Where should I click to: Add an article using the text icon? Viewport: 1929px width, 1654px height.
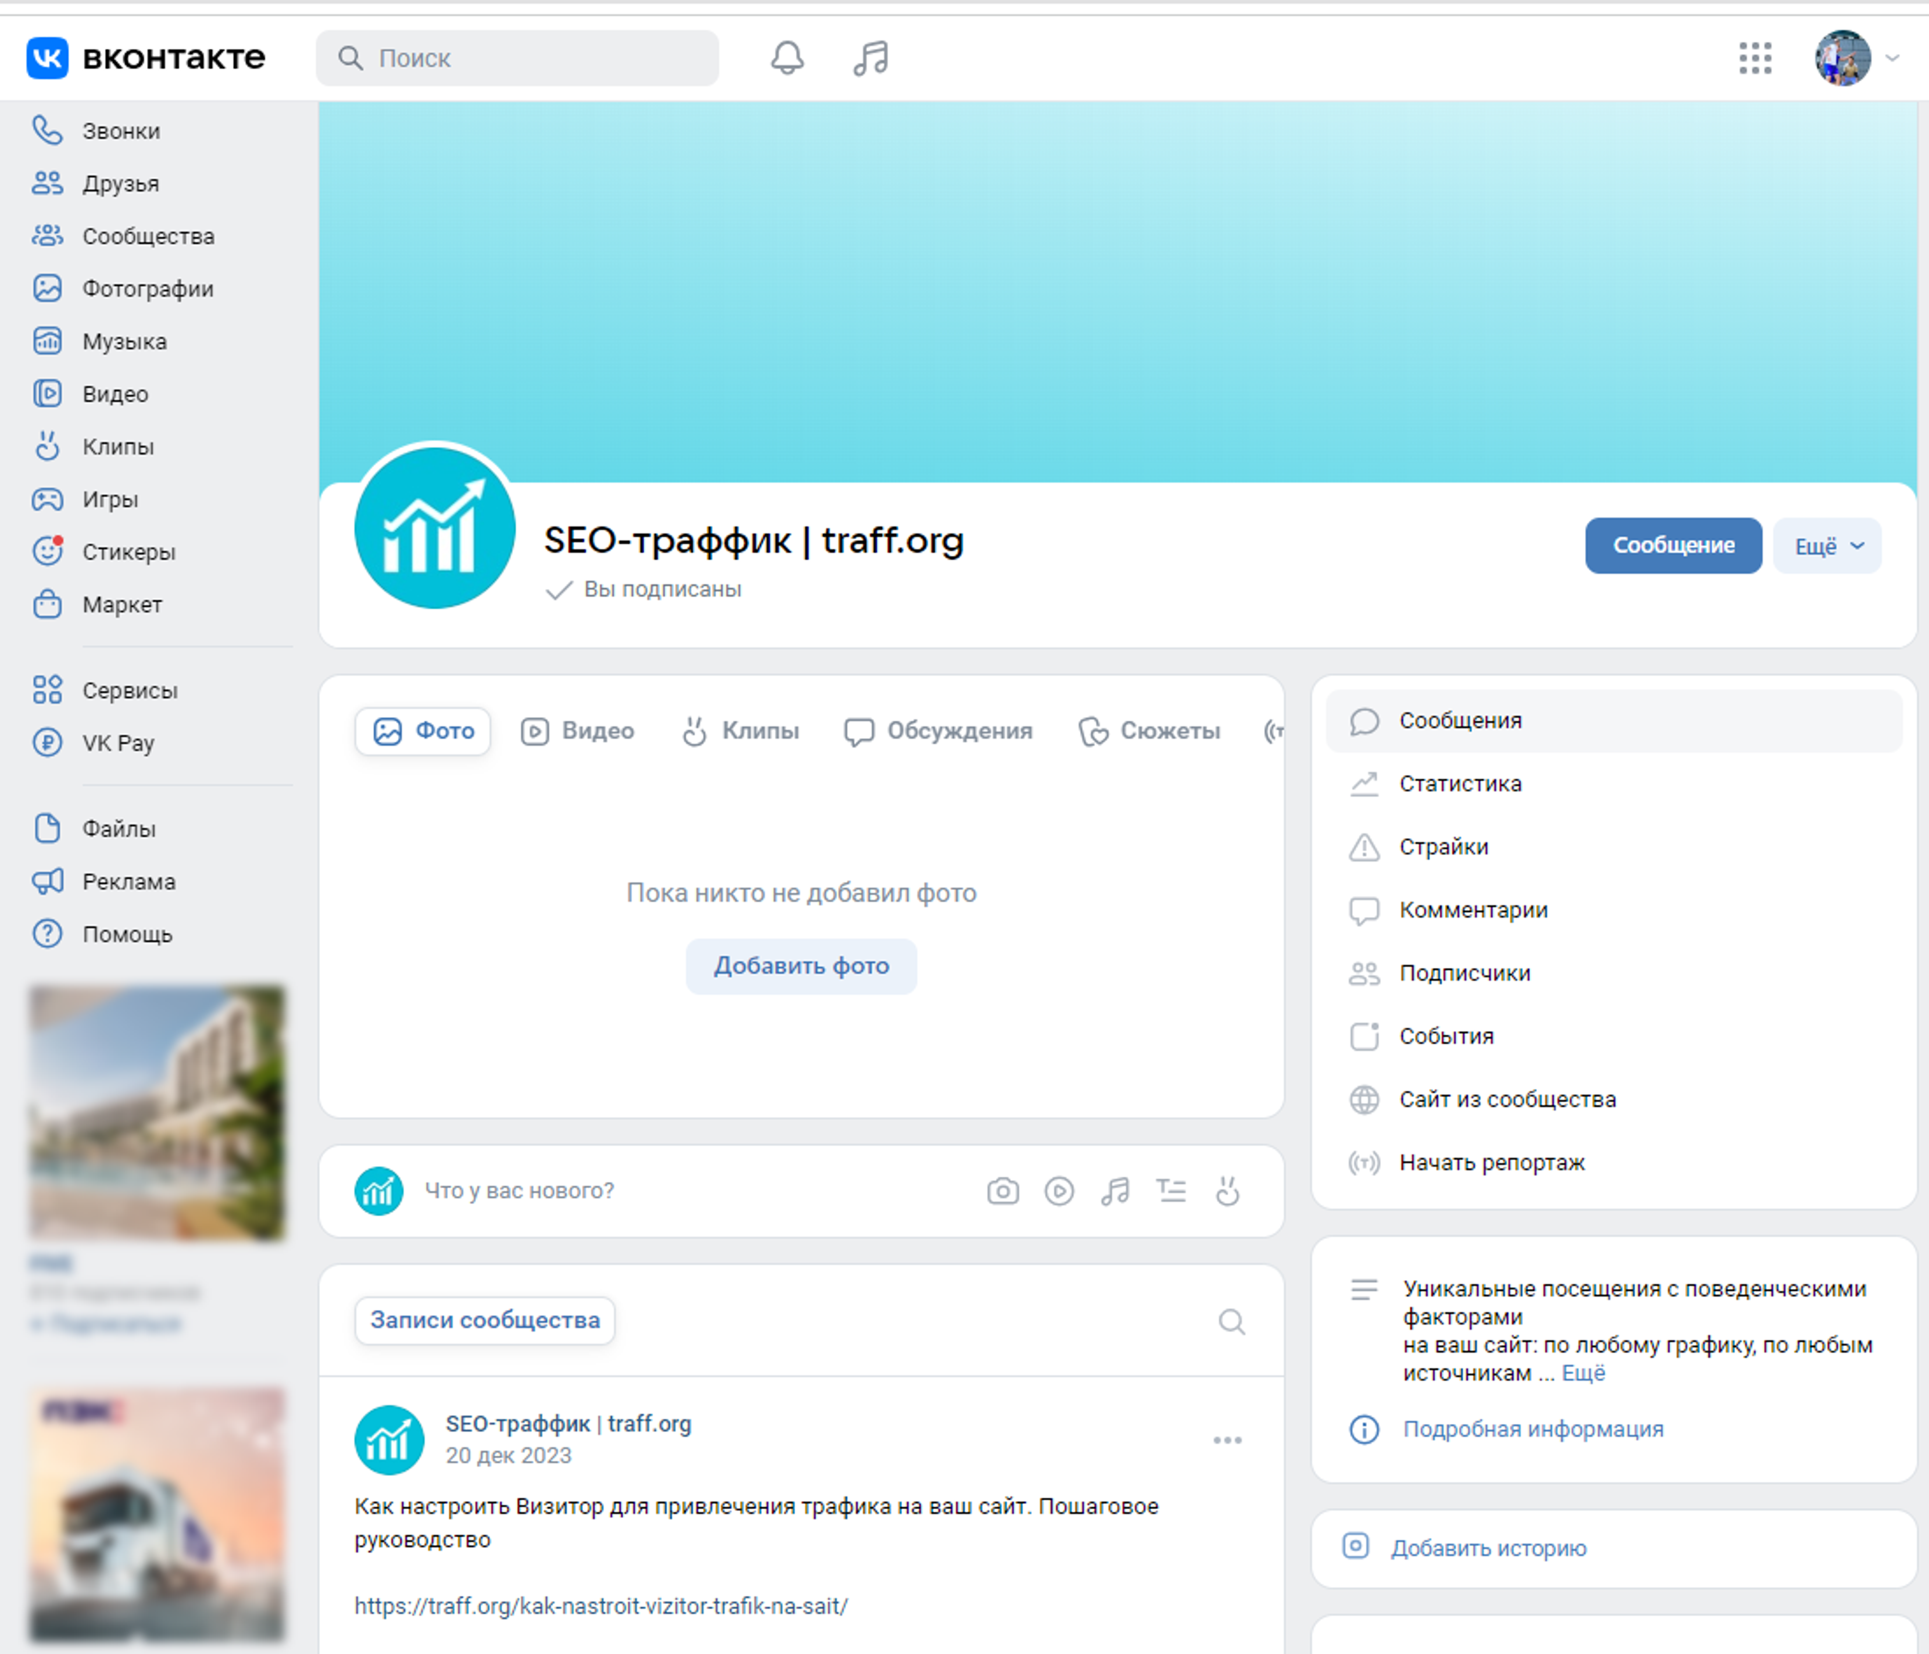1171,1190
